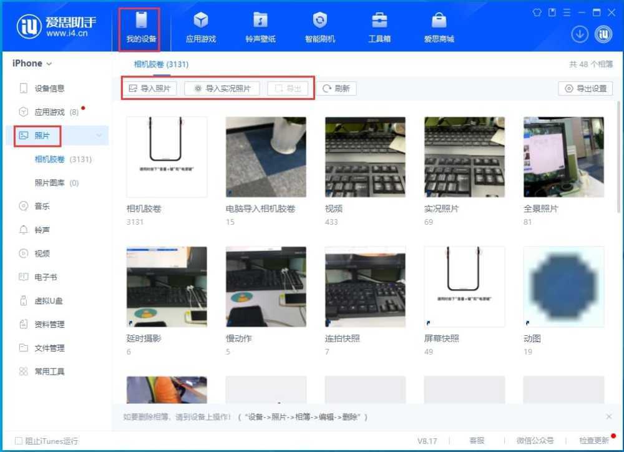Open the 我的设备 (My Device) section
Viewport: 624px width, 452px height.
point(140,25)
